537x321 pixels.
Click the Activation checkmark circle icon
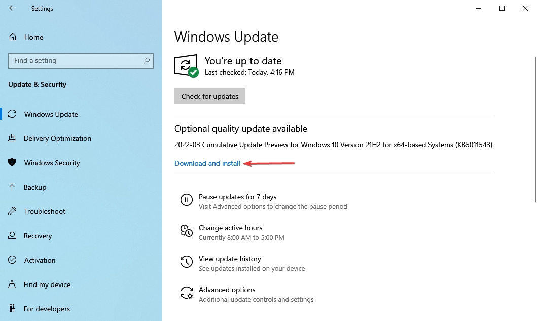pyautogui.click(x=12, y=260)
